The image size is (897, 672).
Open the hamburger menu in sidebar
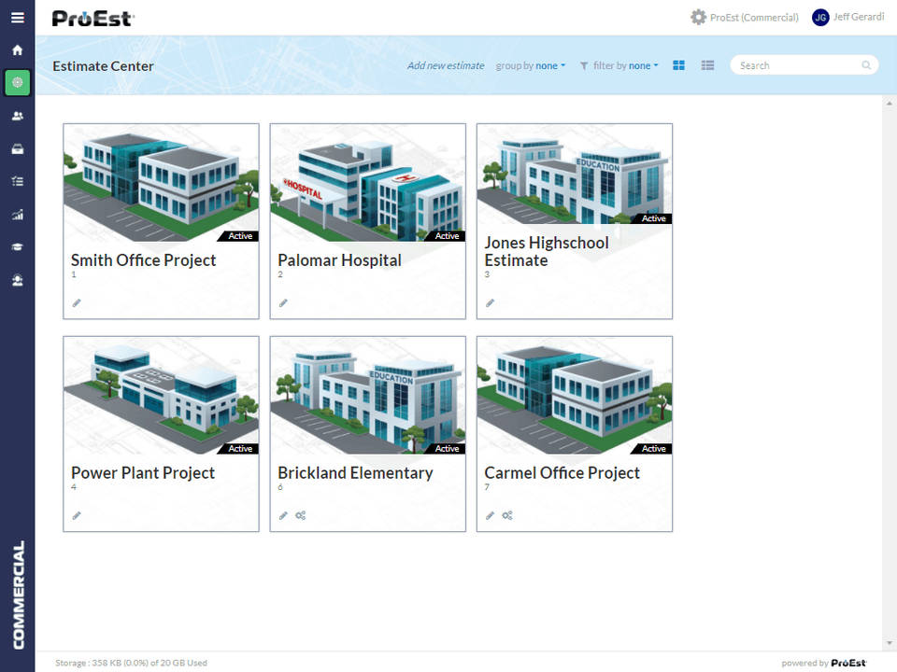tap(17, 17)
